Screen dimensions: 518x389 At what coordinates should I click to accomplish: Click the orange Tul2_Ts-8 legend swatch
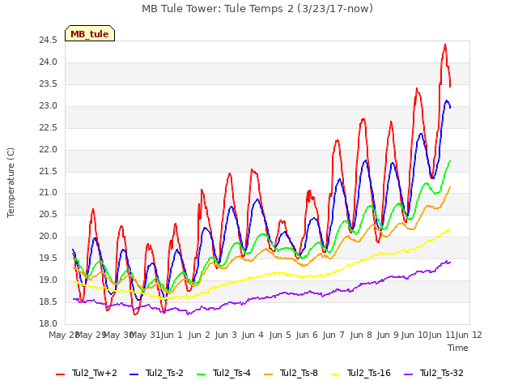click(268, 374)
